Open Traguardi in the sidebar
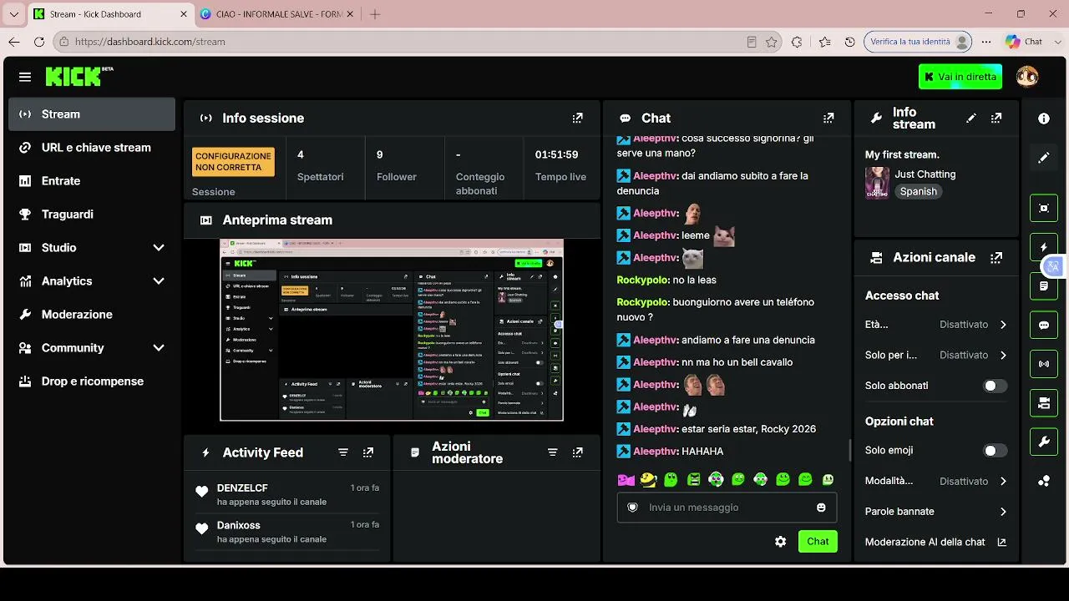 (x=92, y=215)
